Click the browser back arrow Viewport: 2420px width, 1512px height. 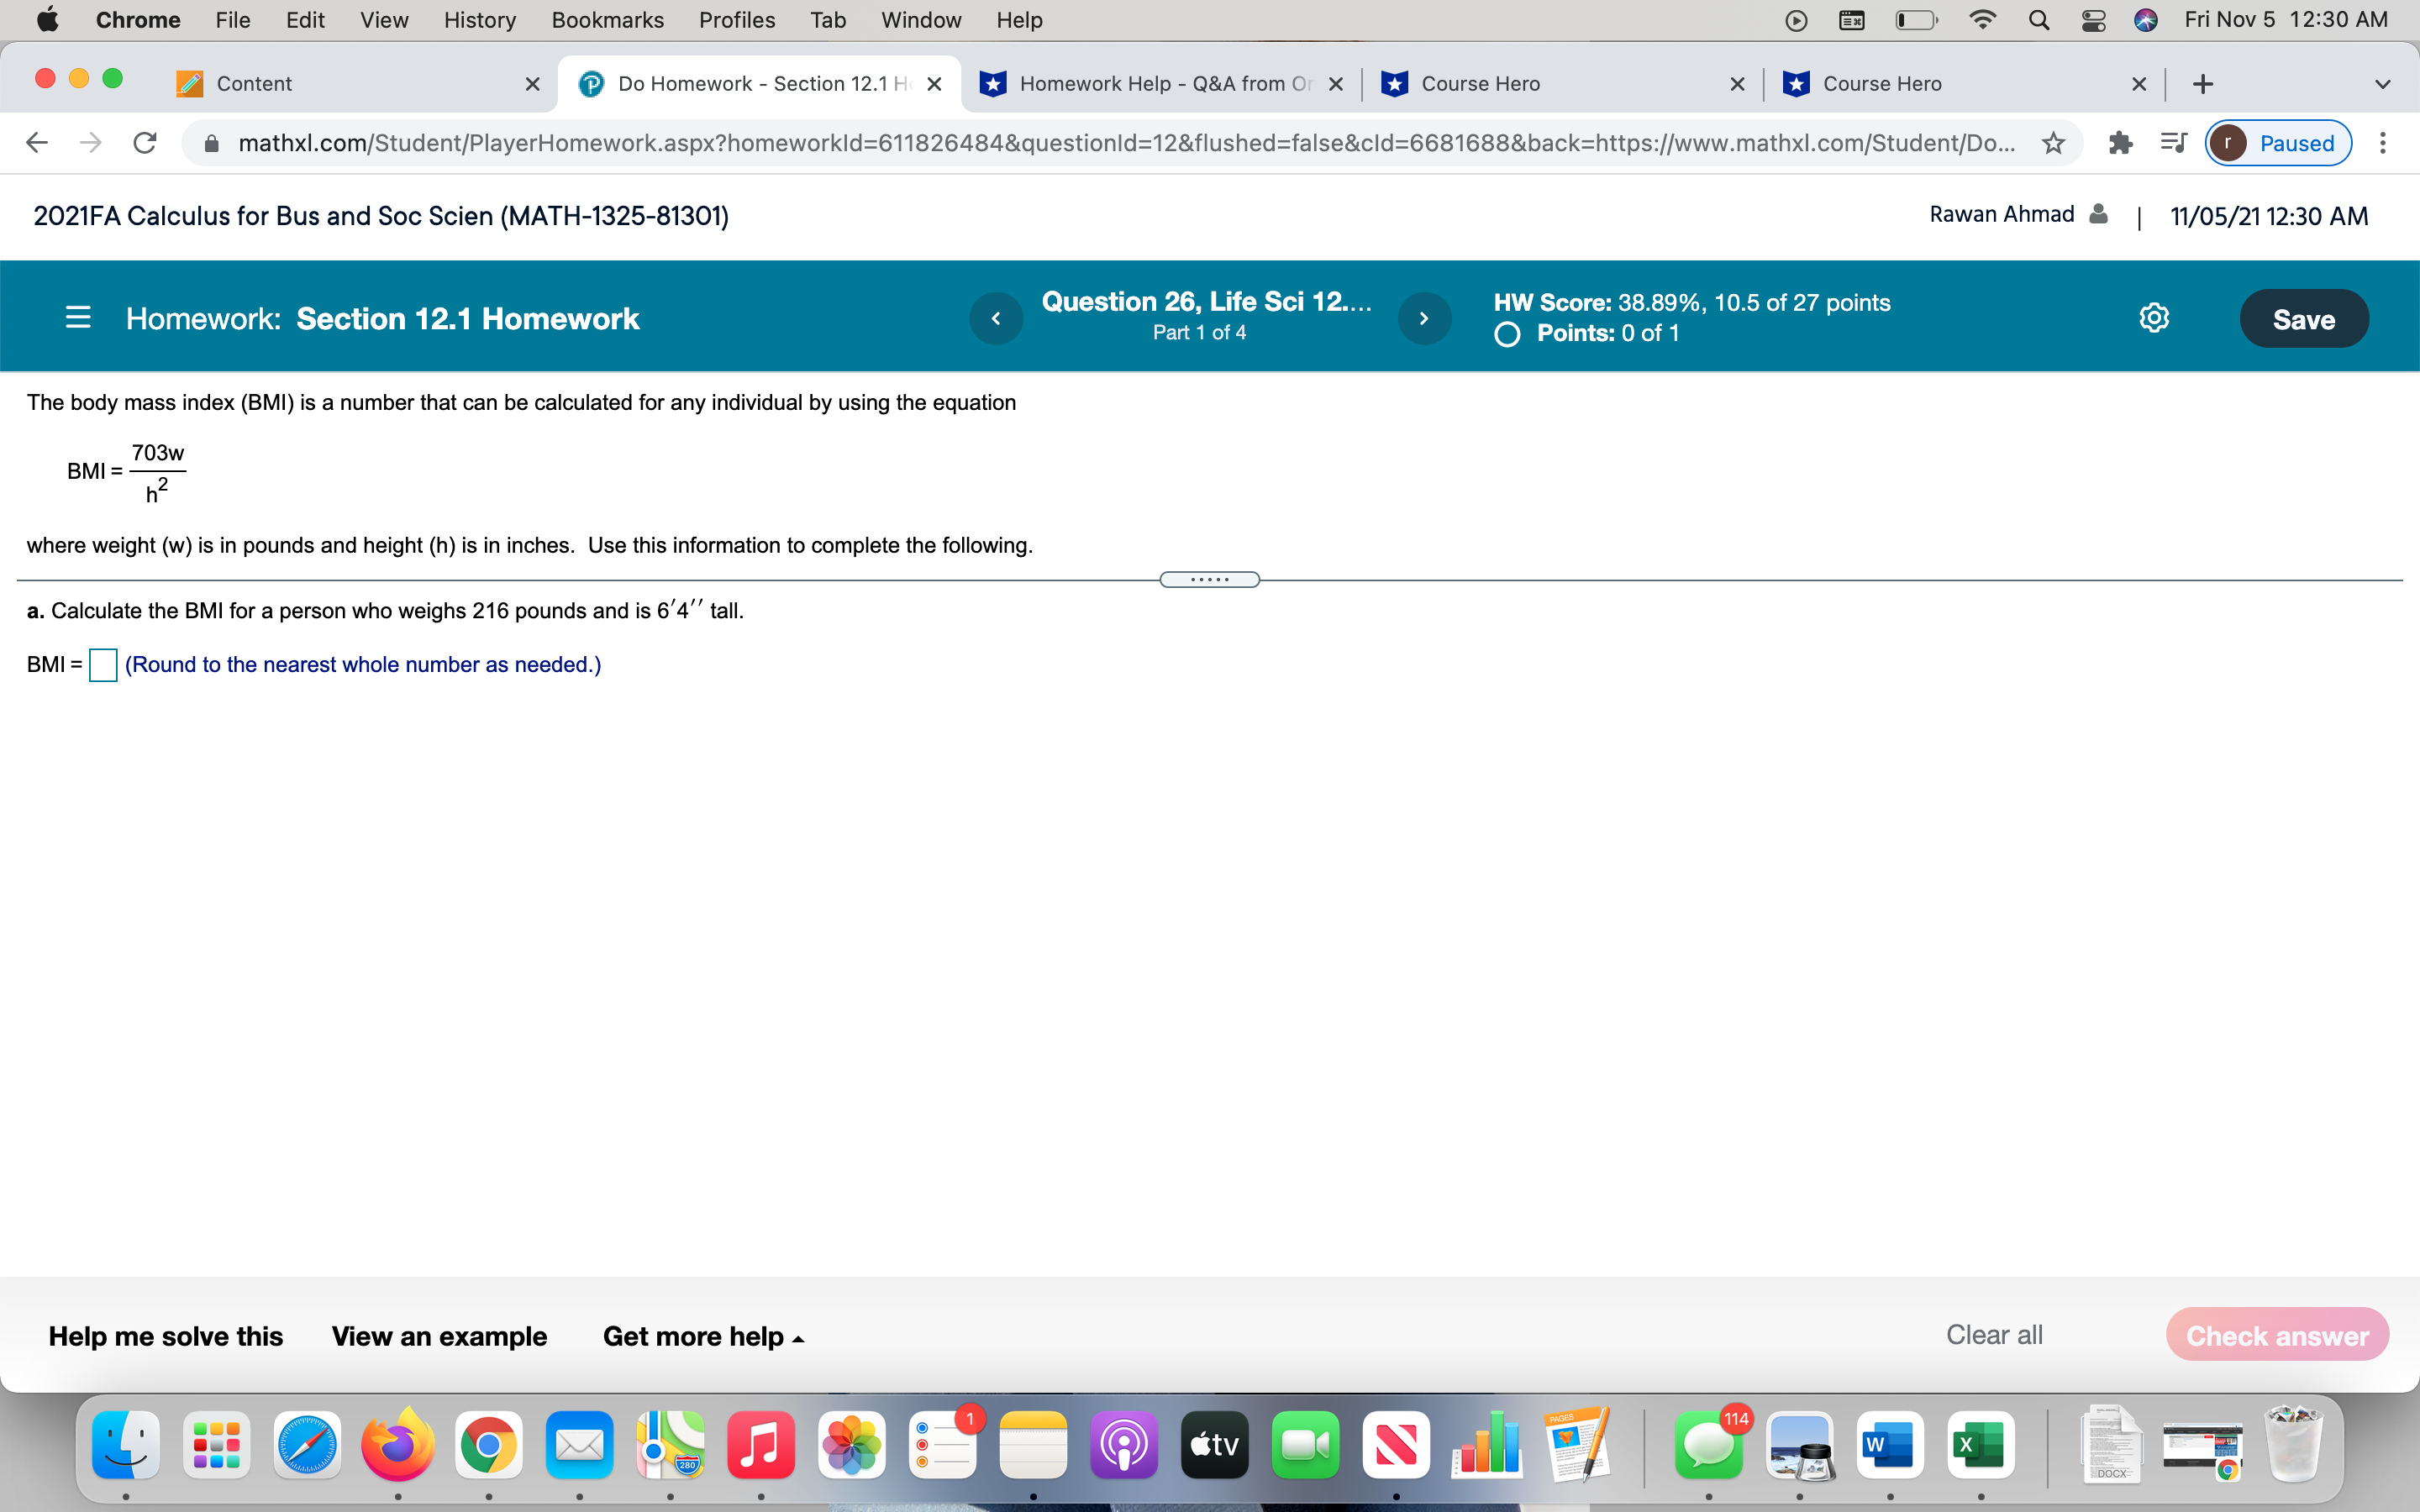point(36,142)
